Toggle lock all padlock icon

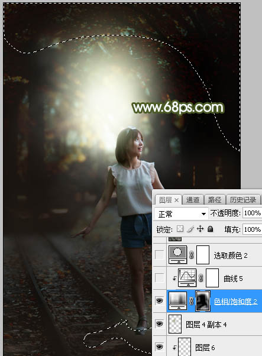pos(210,229)
